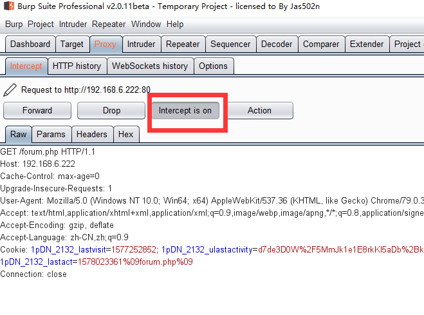Click the 1pDN_2132_lastvisit cookie name
The height and width of the screenshot is (315, 424).
pos(68,249)
